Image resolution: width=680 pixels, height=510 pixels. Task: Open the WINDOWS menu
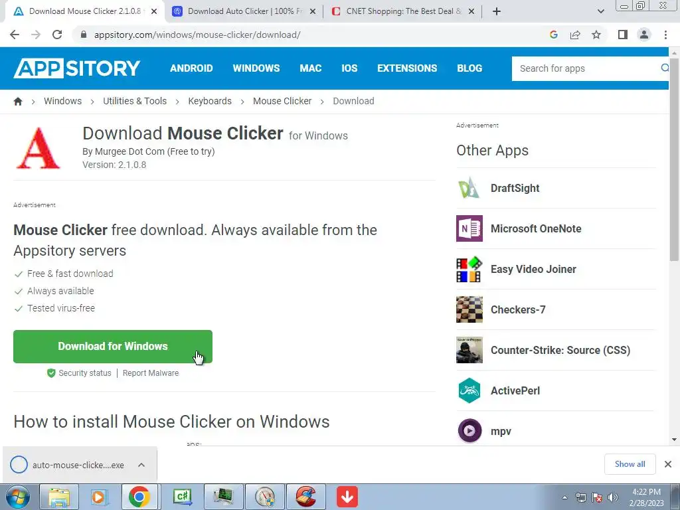coord(256,68)
